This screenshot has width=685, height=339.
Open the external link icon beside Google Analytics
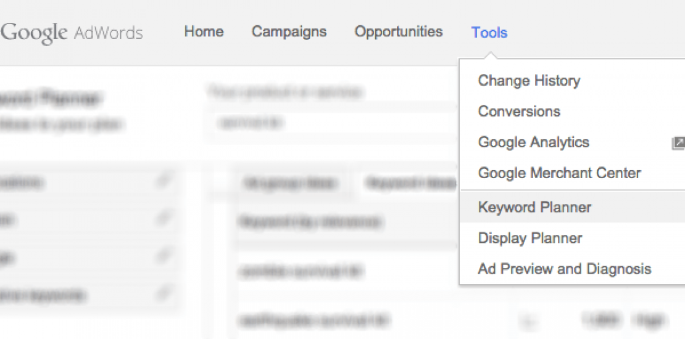[678, 143]
